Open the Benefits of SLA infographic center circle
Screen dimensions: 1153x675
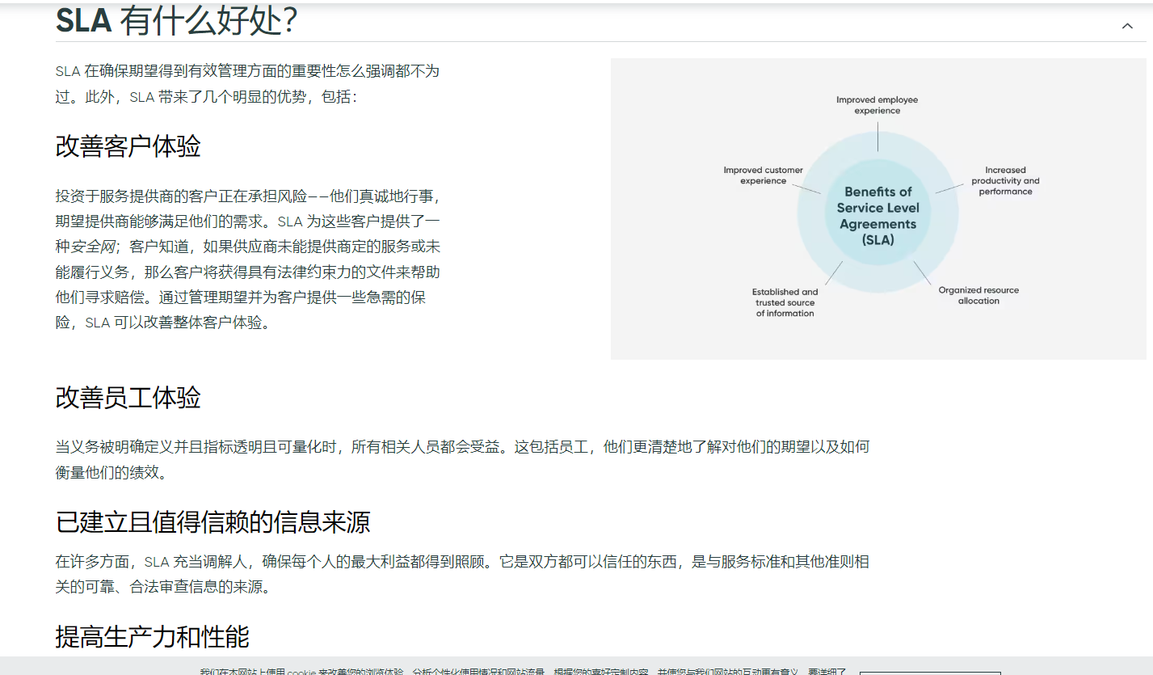coord(877,216)
